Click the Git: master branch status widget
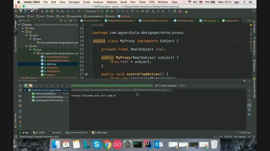 click(x=240, y=137)
